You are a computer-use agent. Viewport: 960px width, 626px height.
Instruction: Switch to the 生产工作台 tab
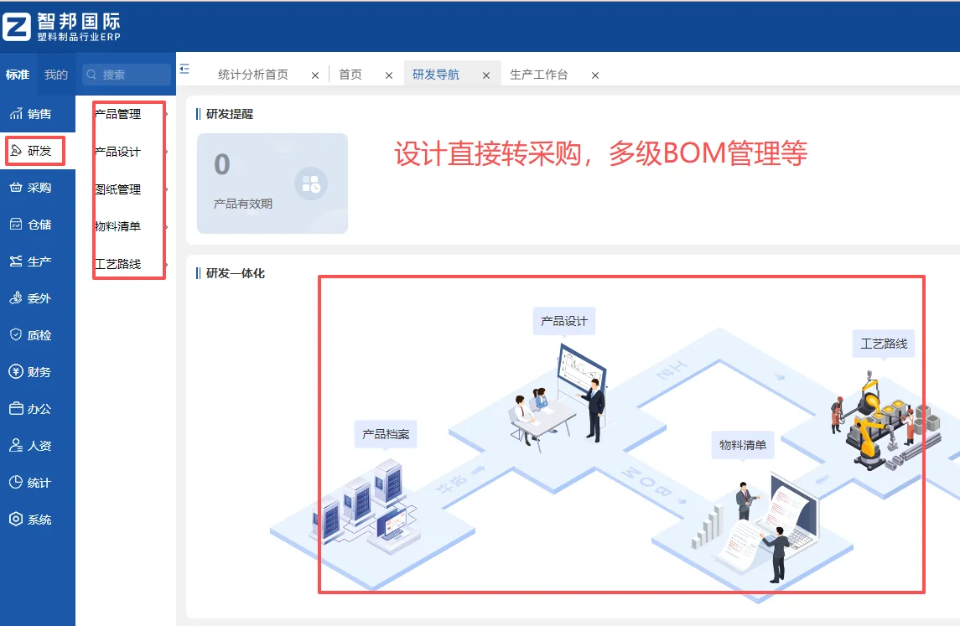(x=540, y=74)
